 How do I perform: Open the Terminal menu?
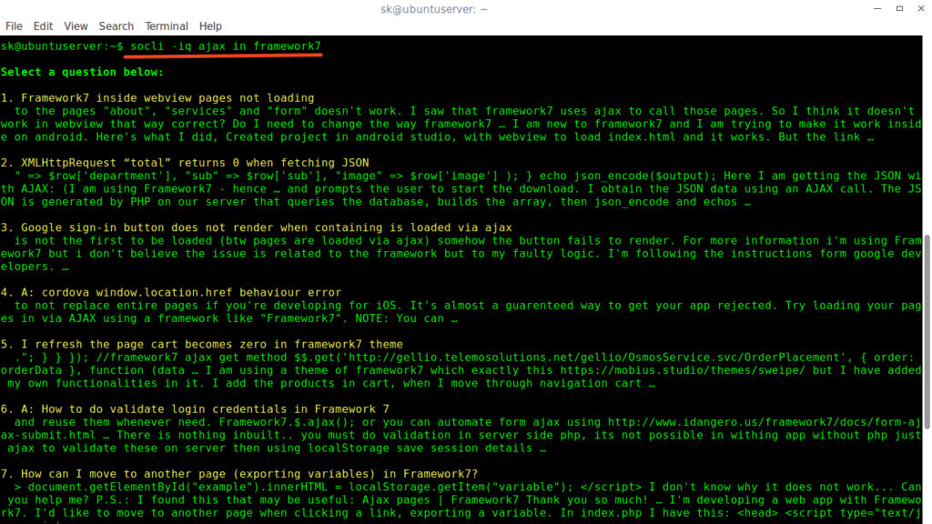167,26
